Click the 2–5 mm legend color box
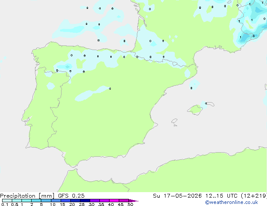 pos(36,201)
